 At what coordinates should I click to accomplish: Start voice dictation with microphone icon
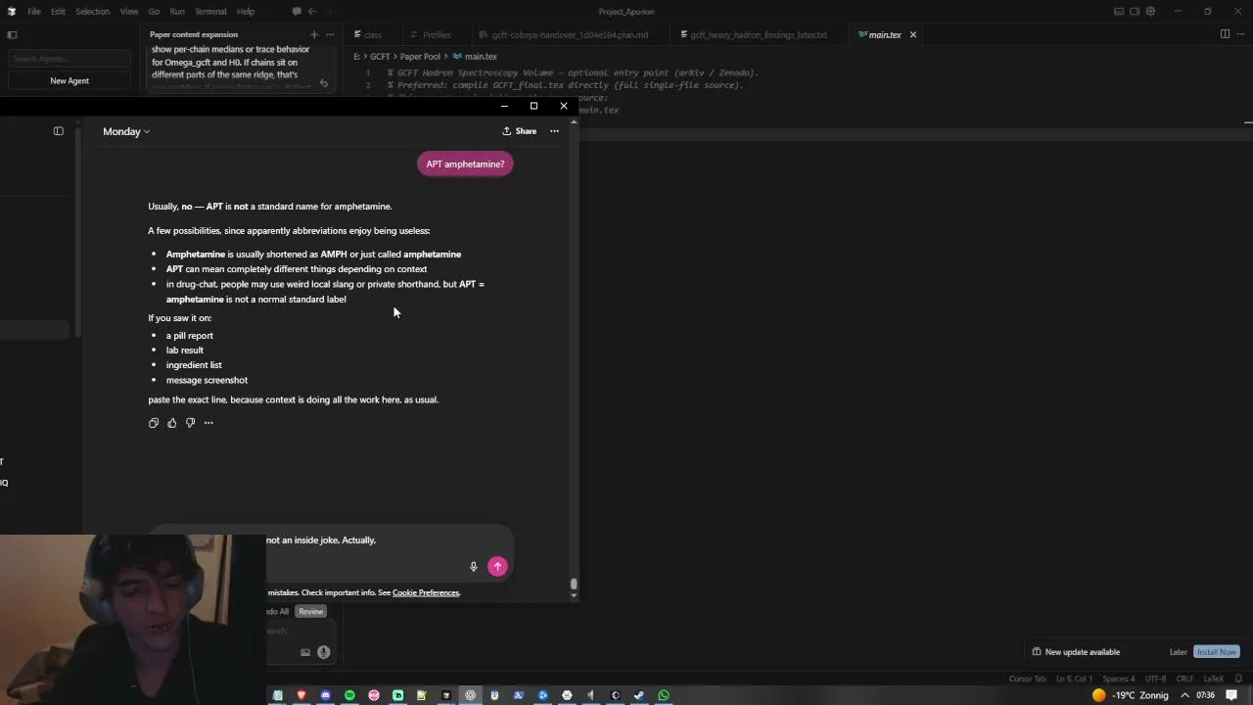tap(473, 566)
